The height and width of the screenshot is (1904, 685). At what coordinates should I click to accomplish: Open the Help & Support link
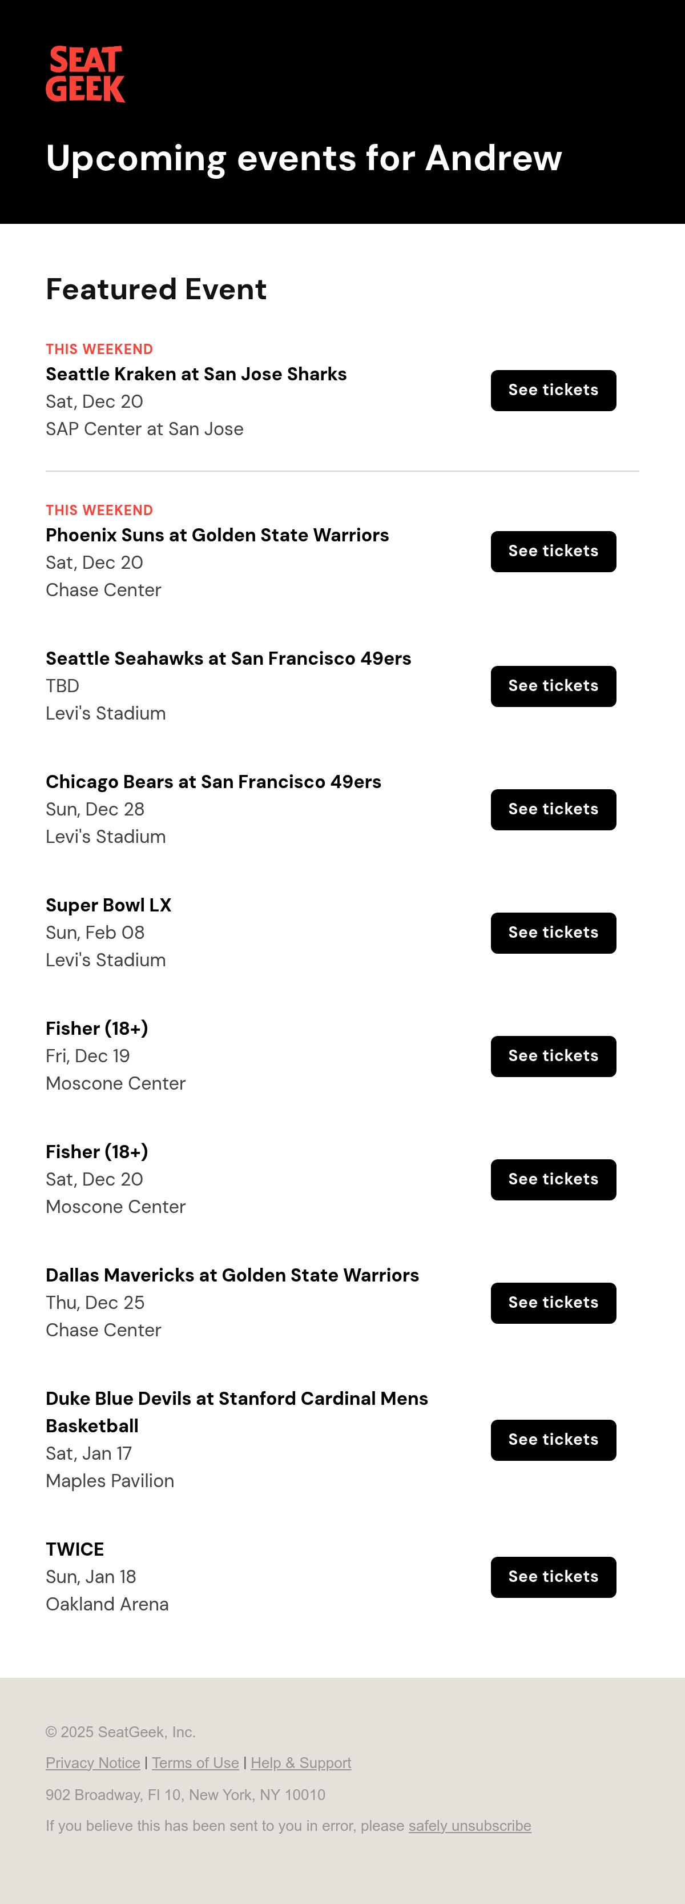tap(301, 1763)
